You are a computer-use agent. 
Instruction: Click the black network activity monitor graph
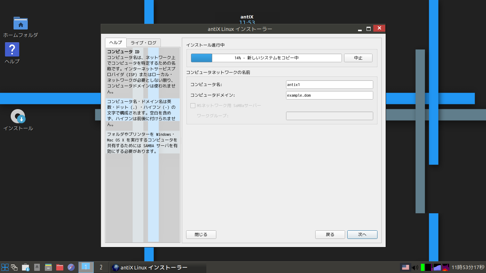point(429,267)
